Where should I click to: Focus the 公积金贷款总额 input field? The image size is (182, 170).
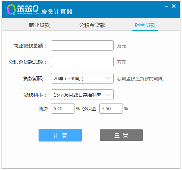82,62
